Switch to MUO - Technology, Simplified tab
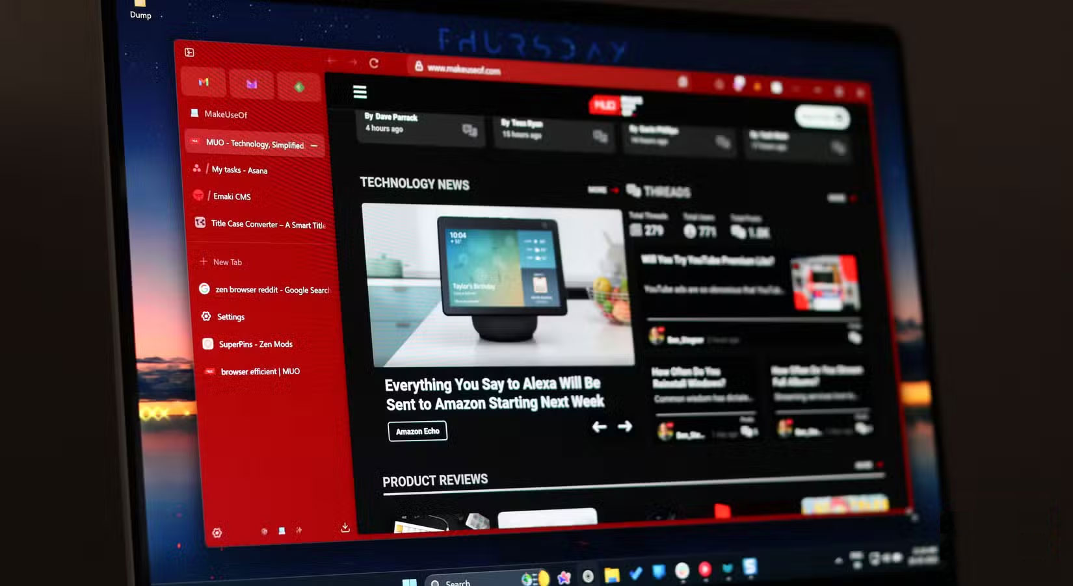 click(x=255, y=144)
